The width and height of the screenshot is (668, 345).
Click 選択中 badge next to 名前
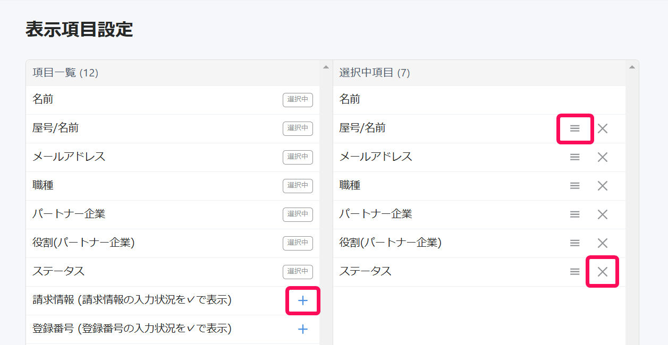click(x=298, y=100)
